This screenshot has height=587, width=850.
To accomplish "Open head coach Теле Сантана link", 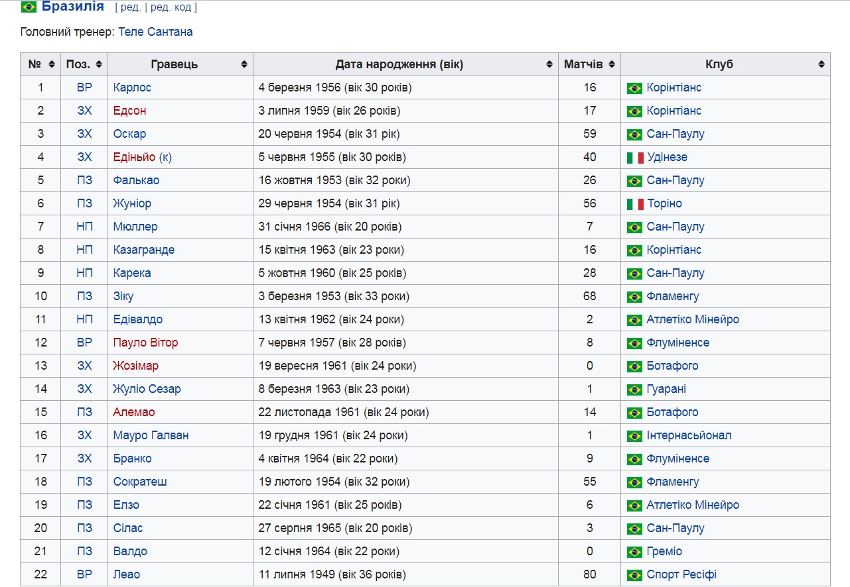I will pyautogui.click(x=155, y=32).
